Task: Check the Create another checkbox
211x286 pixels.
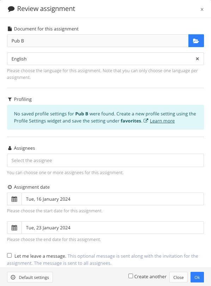Action: click(x=131, y=276)
